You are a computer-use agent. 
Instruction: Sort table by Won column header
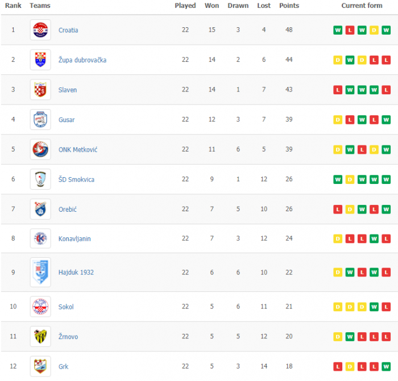[x=212, y=6]
